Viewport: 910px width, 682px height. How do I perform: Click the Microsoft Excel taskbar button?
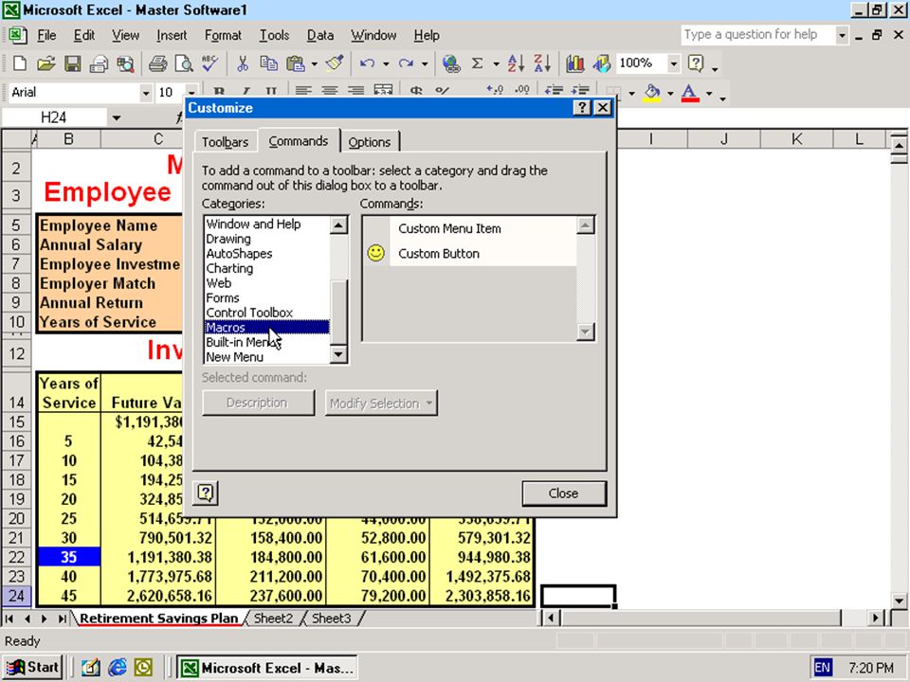[x=267, y=668]
